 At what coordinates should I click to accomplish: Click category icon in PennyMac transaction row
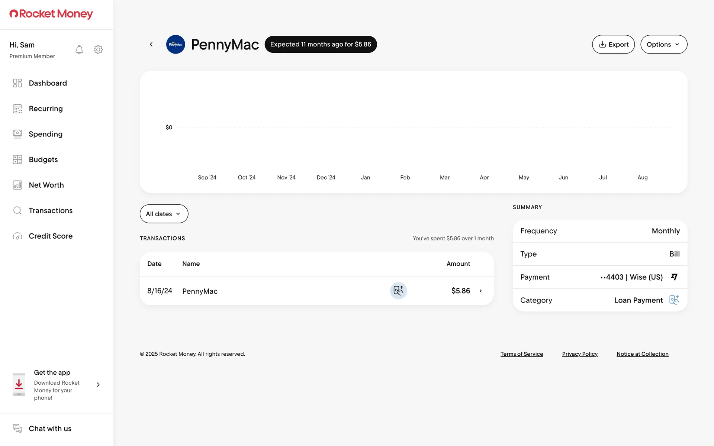click(x=398, y=291)
